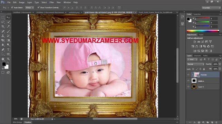Select the Clone Stamp tool
222x124 pixels.
pyautogui.click(x=3, y=36)
